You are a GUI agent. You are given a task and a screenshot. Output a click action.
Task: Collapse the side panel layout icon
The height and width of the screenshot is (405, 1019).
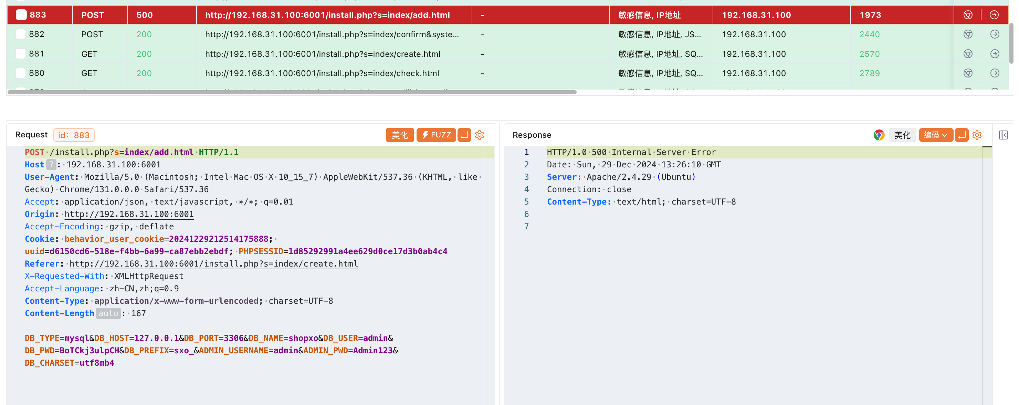1003,135
